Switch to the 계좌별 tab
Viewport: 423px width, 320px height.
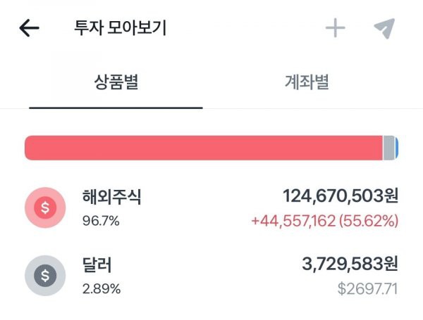pyautogui.click(x=307, y=82)
